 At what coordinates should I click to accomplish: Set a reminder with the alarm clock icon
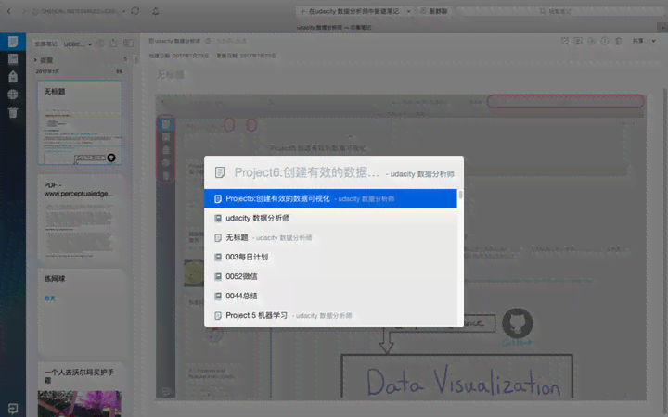click(565, 41)
